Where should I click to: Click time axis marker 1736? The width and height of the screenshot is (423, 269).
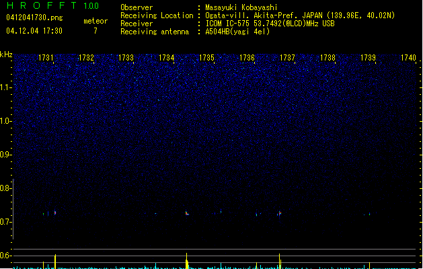247,58
